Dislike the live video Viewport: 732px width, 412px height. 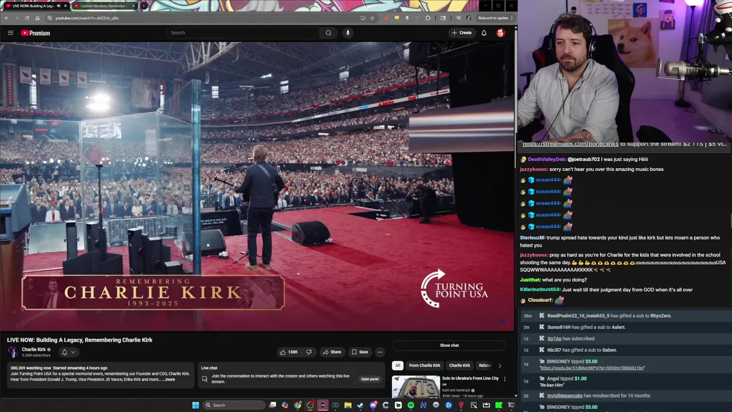coord(309,352)
